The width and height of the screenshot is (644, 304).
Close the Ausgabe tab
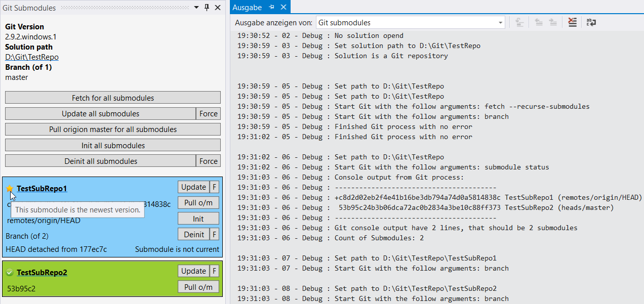tap(284, 7)
